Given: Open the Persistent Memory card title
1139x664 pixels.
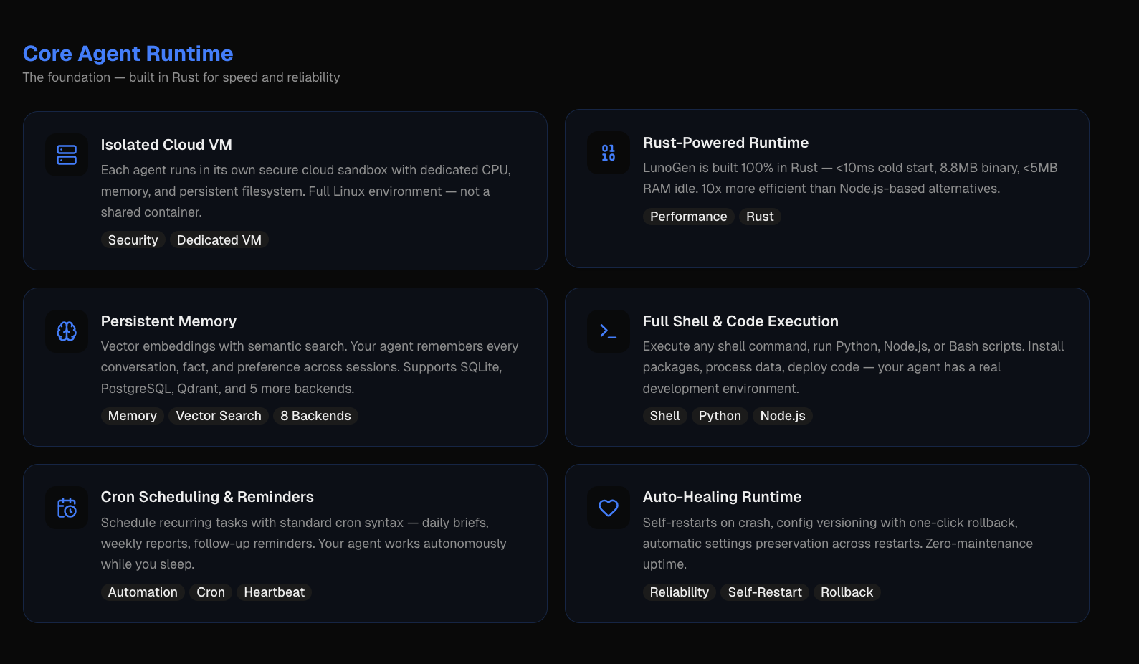Looking at the screenshot, I should [x=168, y=321].
